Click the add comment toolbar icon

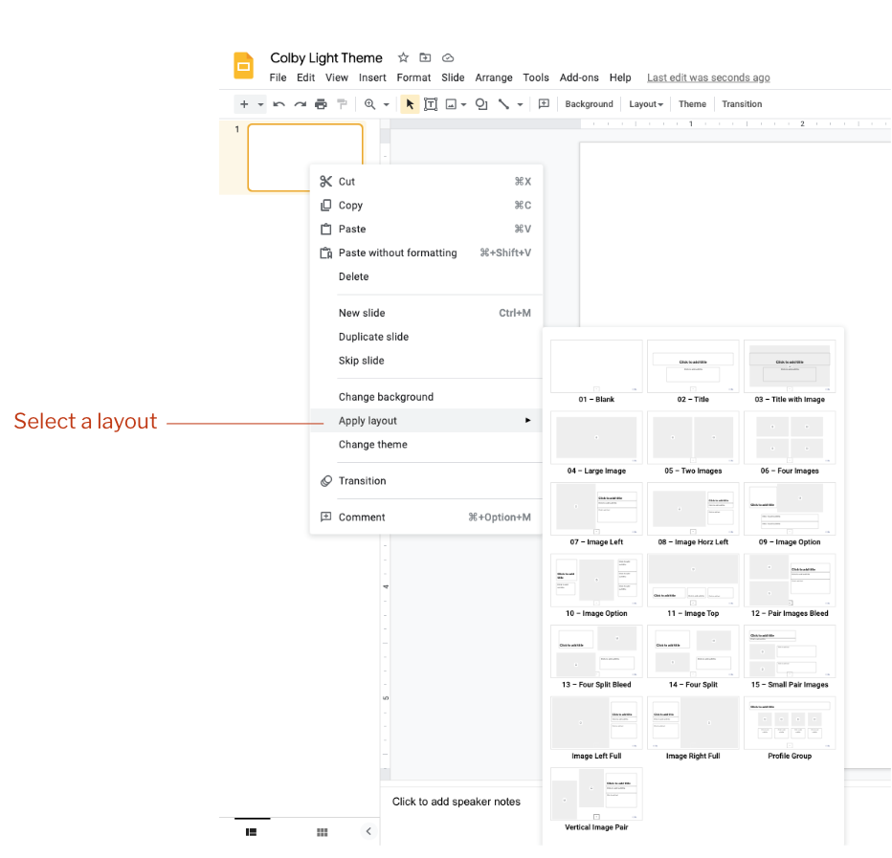(x=544, y=103)
